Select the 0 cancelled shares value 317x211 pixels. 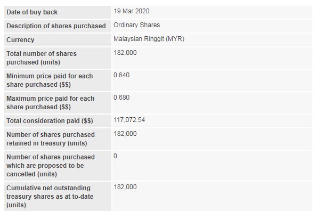115,156
